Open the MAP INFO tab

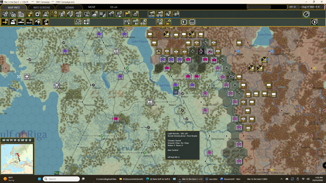14,7
